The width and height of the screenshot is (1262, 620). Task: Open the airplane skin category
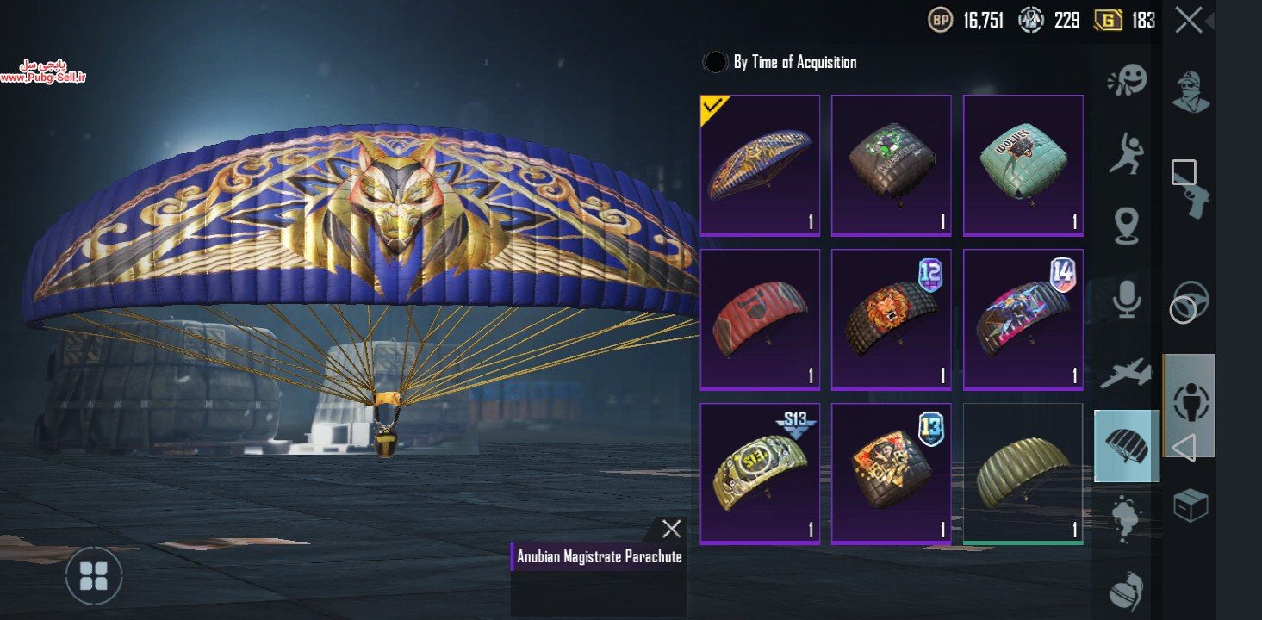[x=1126, y=372]
